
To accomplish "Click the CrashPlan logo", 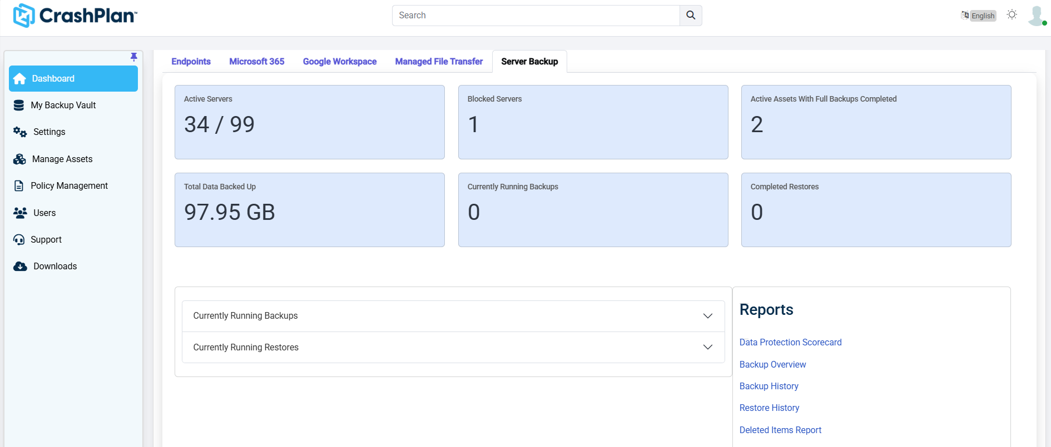I will click(x=75, y=16).
